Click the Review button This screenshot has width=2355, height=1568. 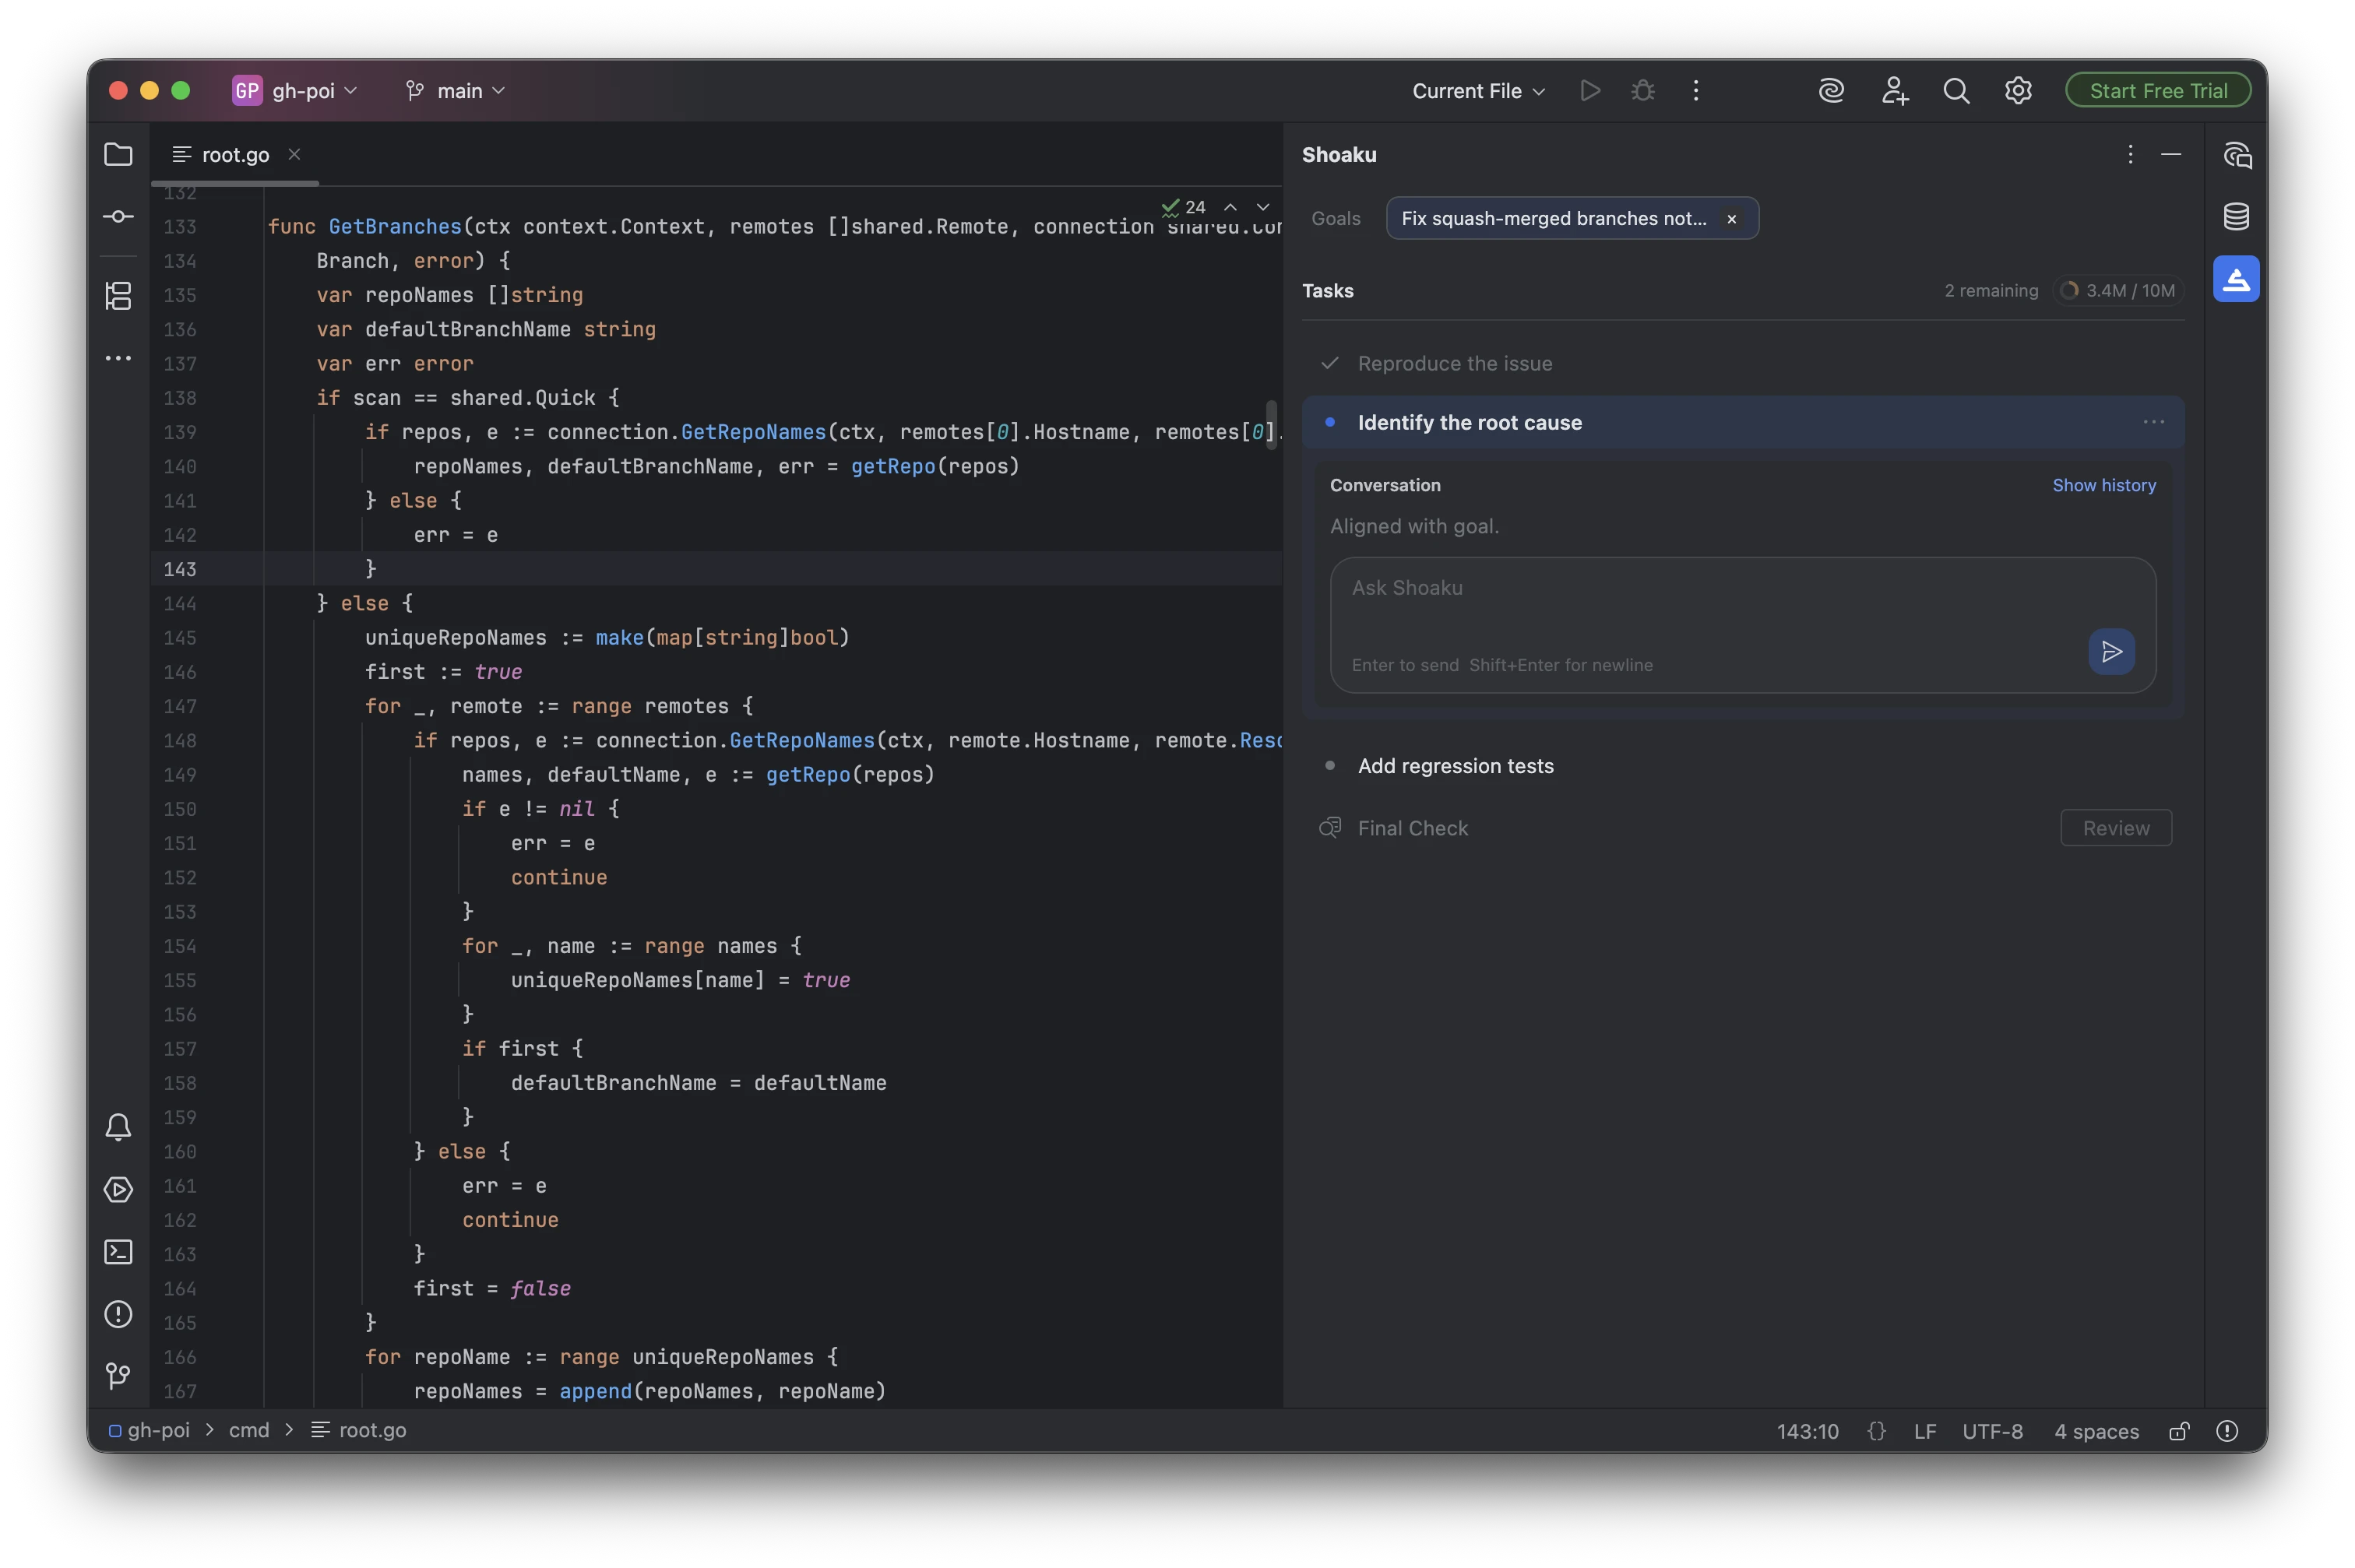coord(2115,828)
